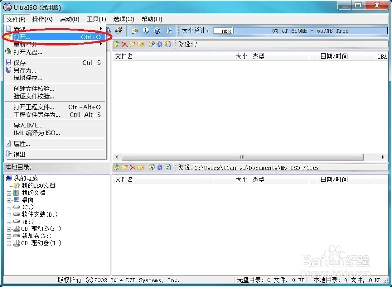Viewport: 392px width, 287px height.
Task: Choose 验证文件校验... menu entry
Action: (x=55, y=97)
